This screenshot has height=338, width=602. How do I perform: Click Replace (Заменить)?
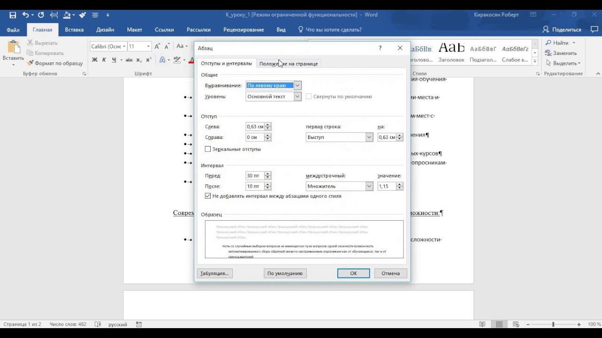point(561,53)
